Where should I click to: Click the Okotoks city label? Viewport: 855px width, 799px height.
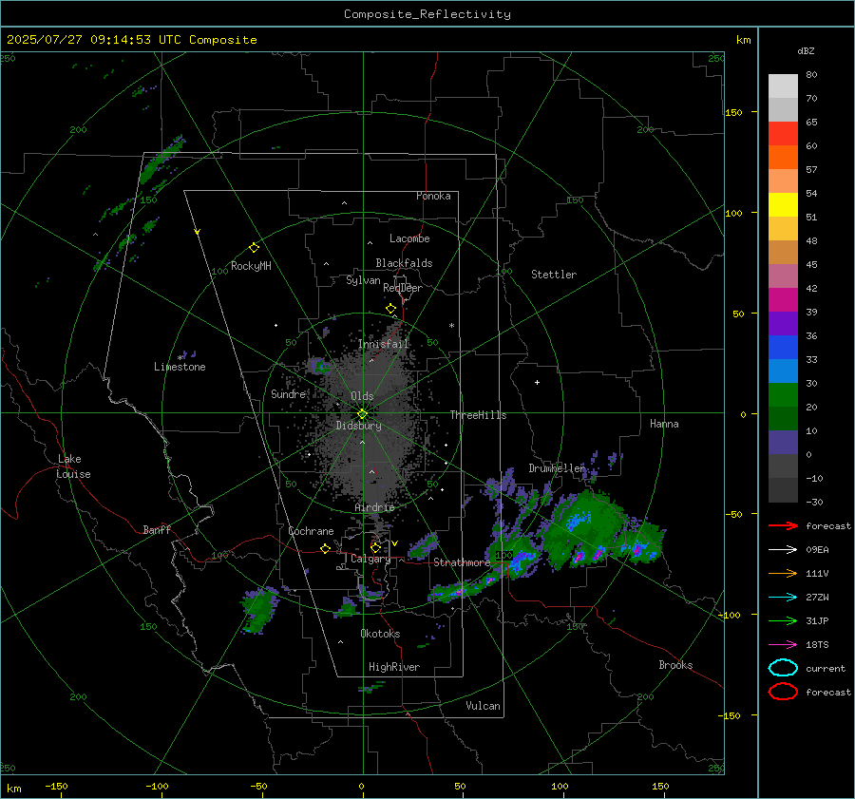[x=380, y=634]
